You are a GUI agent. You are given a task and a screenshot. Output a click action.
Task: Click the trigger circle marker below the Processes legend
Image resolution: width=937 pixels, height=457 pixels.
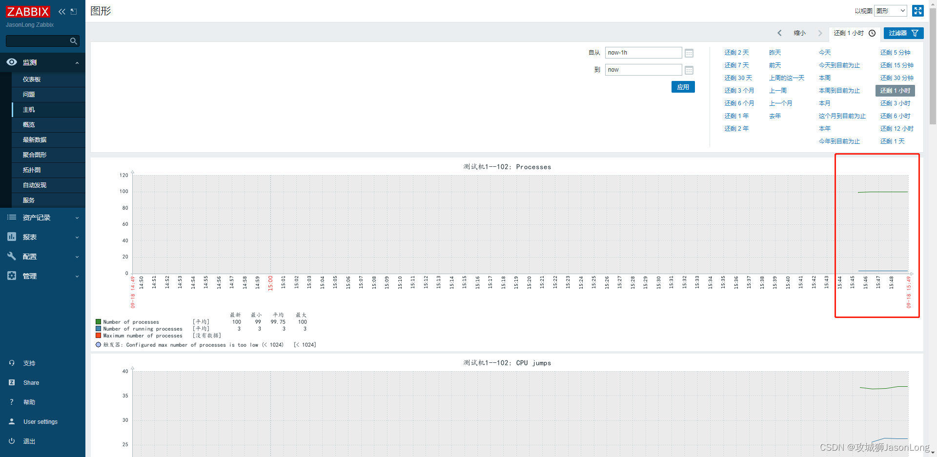(x=98, y=345)
